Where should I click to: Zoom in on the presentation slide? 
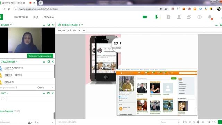click(x=190, y=122)
